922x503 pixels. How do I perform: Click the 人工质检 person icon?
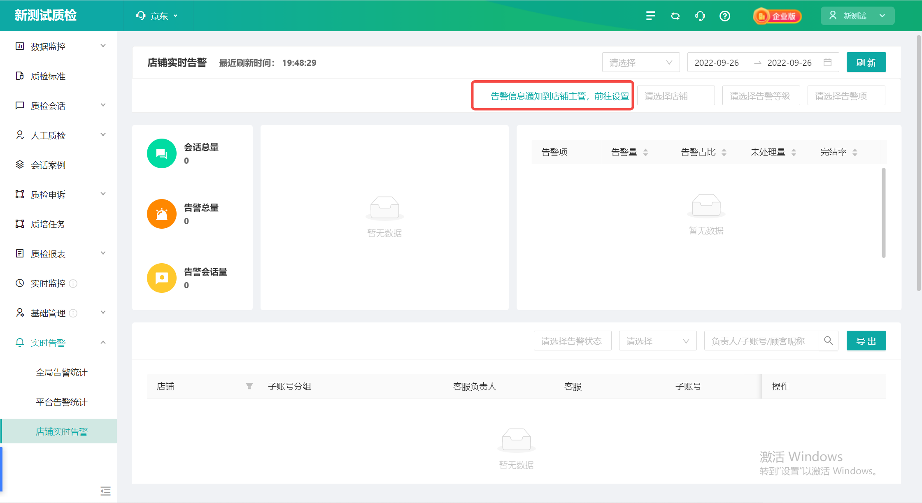20,135
